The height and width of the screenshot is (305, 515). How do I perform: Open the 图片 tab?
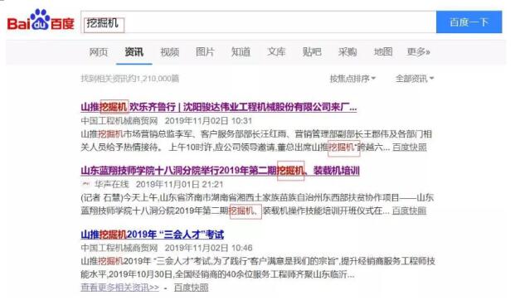tap(205, 51)
